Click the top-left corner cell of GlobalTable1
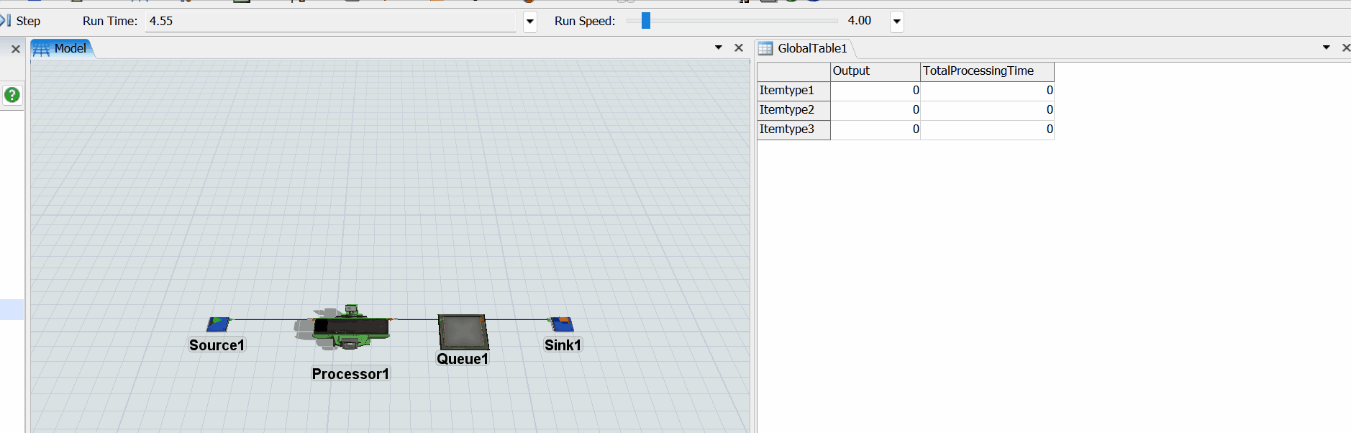The width and height of the screenshot is (1351, 433). [x=794, y=71]
